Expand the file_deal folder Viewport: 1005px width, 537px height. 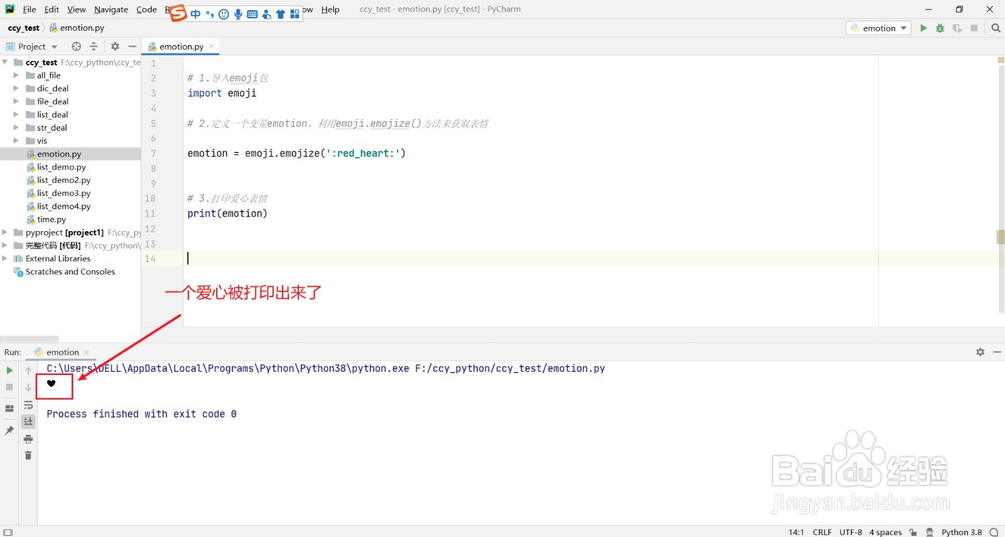click(x=16, y=102)
